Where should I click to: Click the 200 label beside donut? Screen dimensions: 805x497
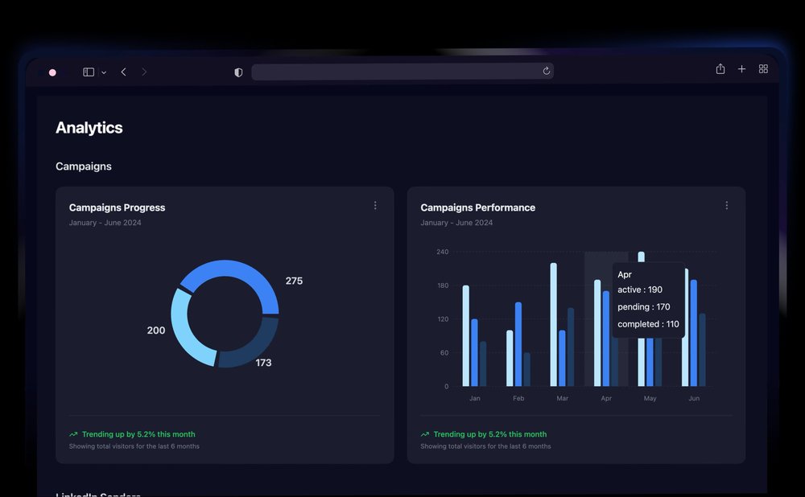click(x=156, y=331)
